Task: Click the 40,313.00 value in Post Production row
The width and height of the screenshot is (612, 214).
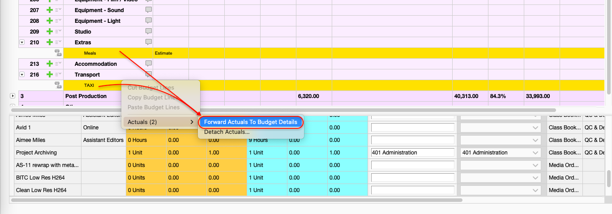Action: 466,96
